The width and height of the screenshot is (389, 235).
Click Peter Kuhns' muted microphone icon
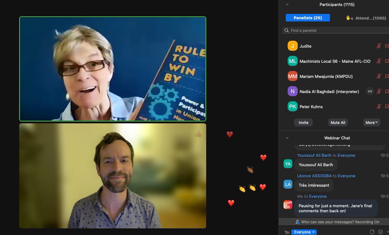379,106
